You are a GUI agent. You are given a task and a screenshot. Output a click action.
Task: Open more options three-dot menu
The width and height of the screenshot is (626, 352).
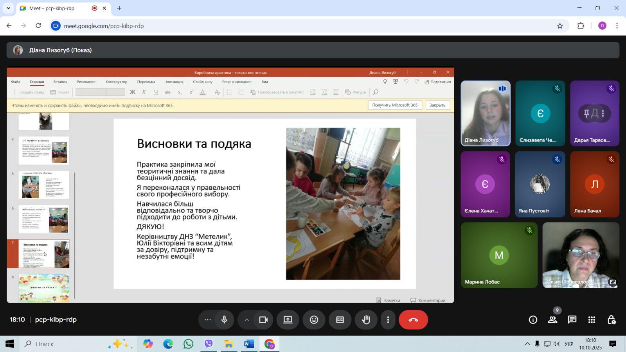coord(388,320)
